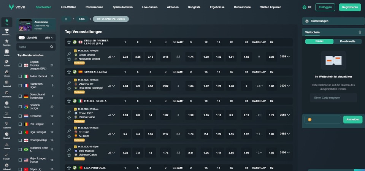Check Pro League checkbox
Viewport: 365px width, 171px height.
coord(20,124)
